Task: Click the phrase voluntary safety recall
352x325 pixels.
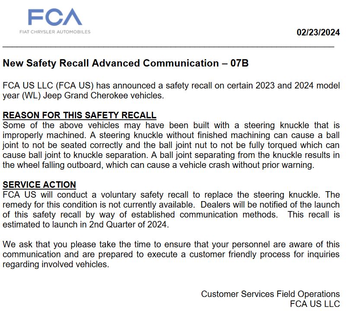Action: 144,195
